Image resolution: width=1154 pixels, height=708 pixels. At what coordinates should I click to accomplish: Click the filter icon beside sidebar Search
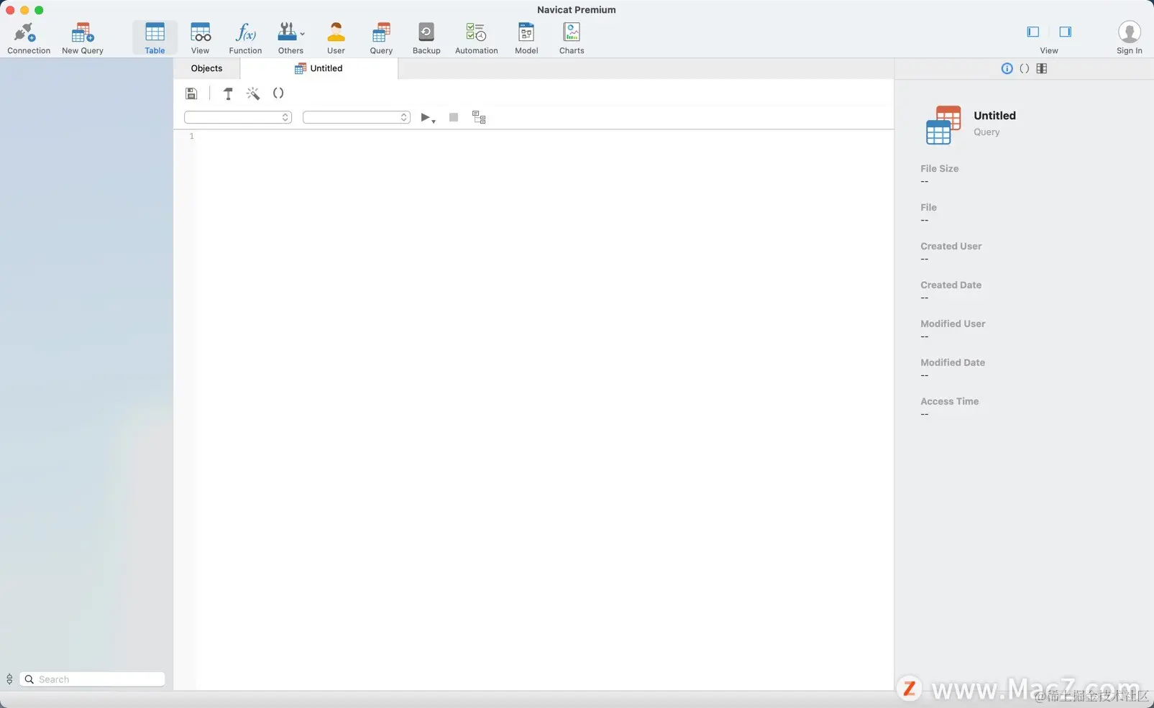9,679
